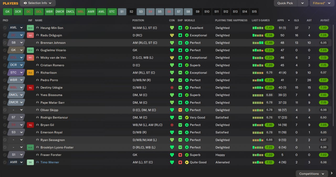Click the Wnt status icon for Guglielmo Vicario
The height and width of the screenshot is (177, 336).
point(30,50)
